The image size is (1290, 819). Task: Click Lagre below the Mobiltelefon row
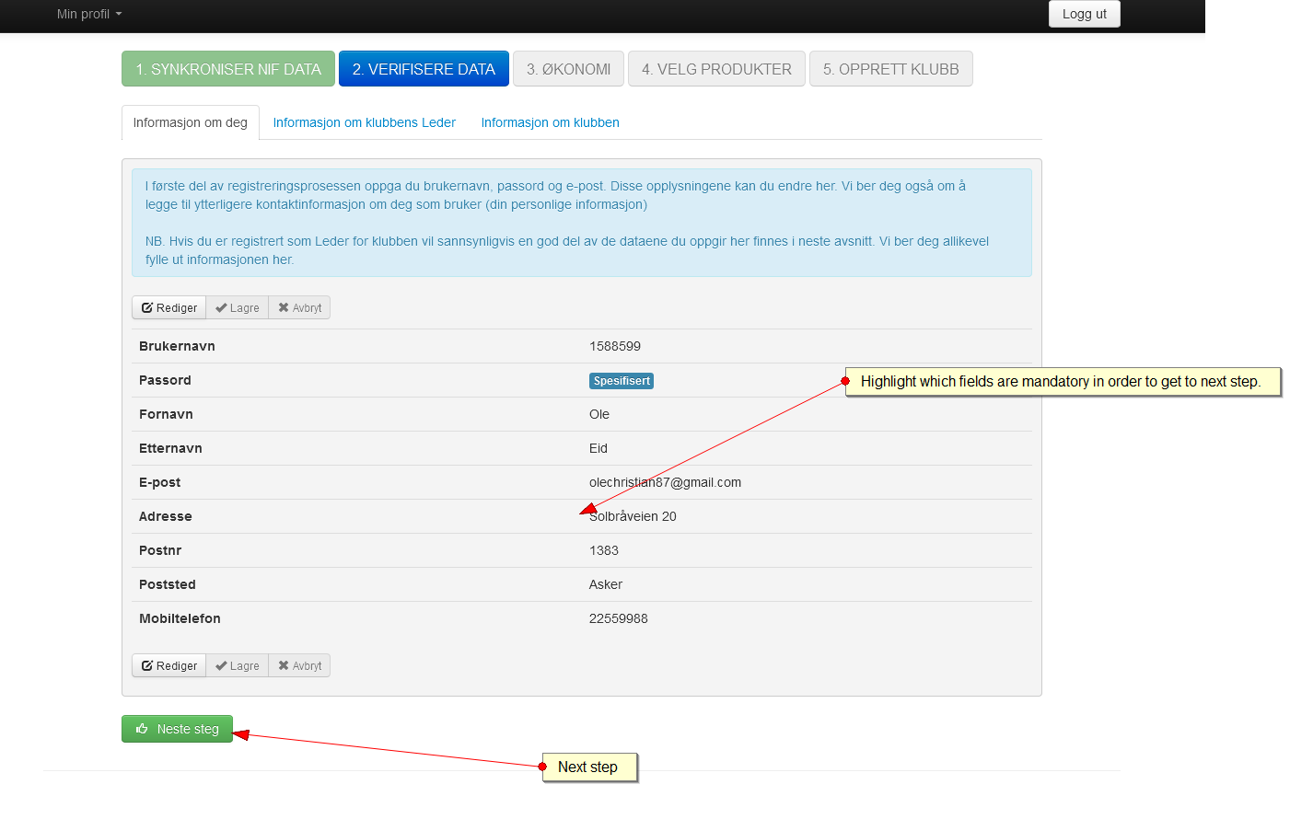[238, 665]
